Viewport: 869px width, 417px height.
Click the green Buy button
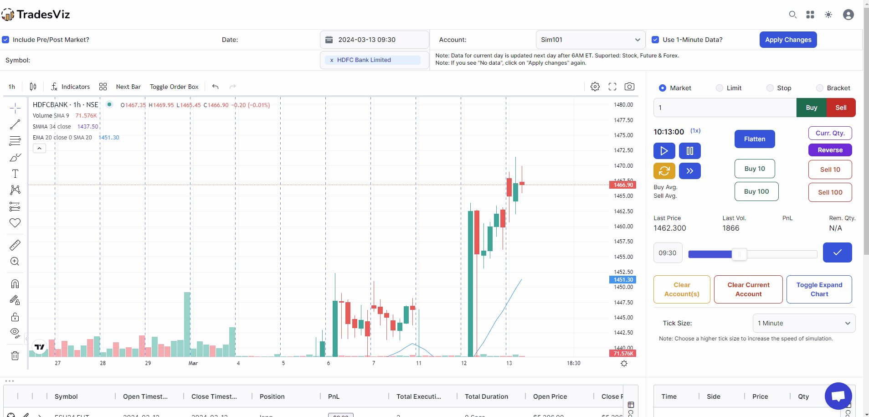(812, 108)
